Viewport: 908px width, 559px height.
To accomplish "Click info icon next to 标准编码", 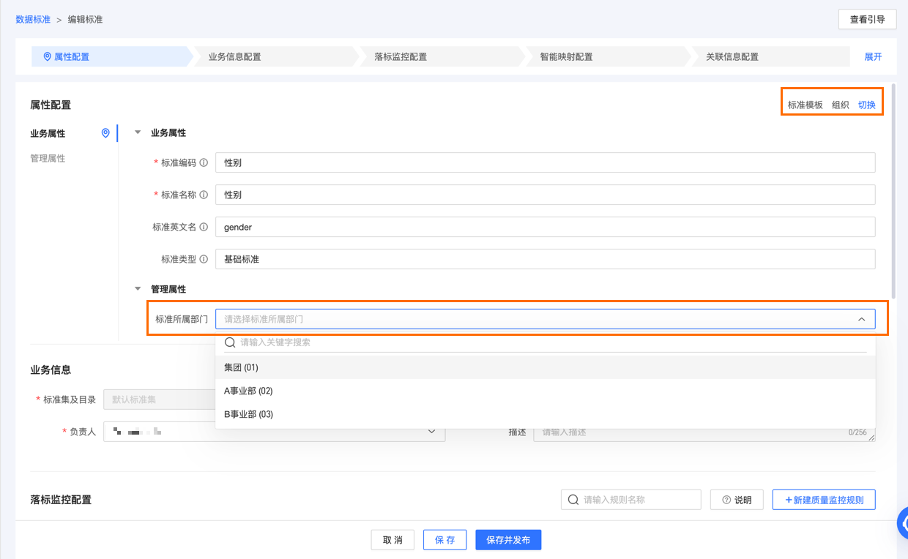I will (x=204, y=162).
